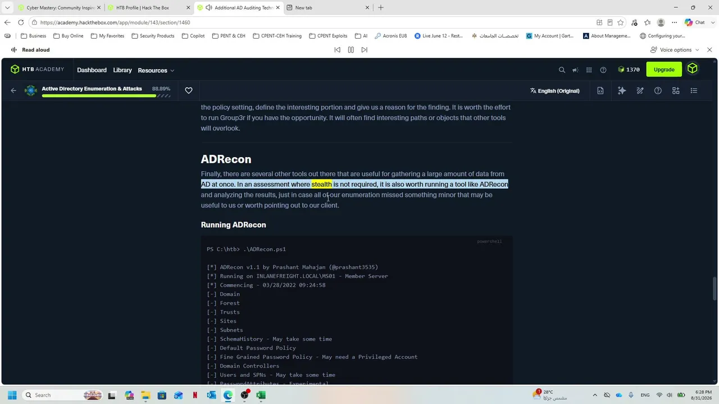The image size is (719, 404).
Task: Open the Dashboard menu item
Action: point(92,70)
